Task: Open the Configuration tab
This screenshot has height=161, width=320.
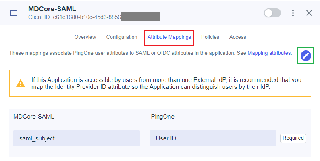Action: [122, 37]
